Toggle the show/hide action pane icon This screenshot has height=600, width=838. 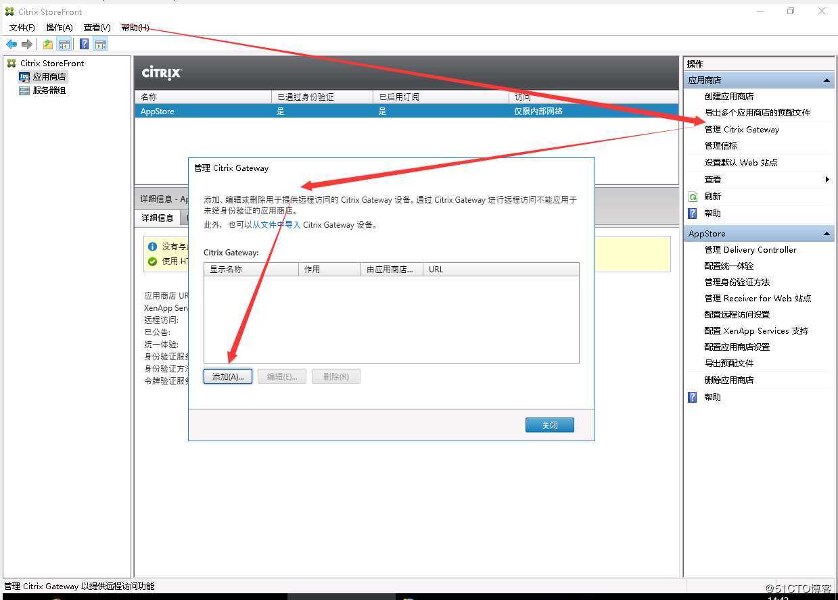pos(101,45)
